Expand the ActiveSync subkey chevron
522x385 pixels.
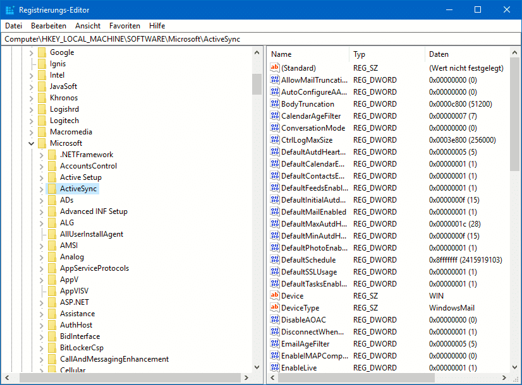[x=41, y=189]
